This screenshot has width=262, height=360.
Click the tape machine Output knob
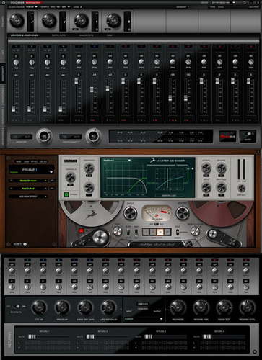(183, 213)
